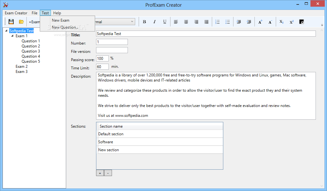
Task: Click the +Exam toolbar button
Action: coord(34,22)
